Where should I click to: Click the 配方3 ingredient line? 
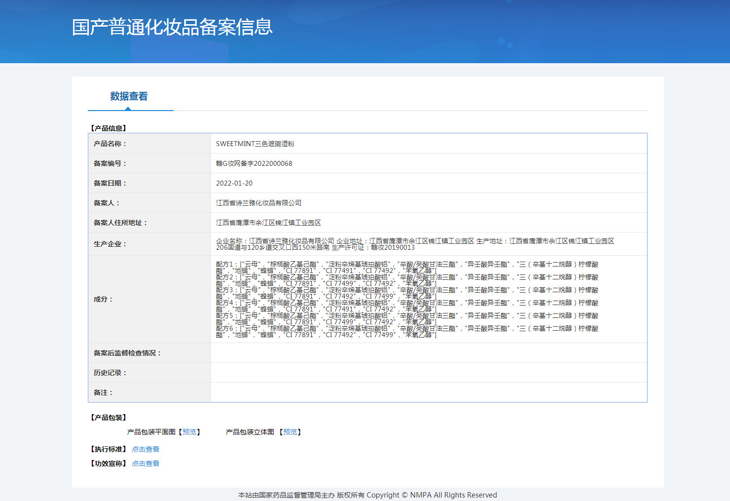click(407, 293)
